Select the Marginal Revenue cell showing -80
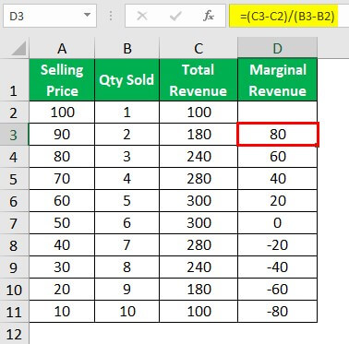 click(x=277, y=312)
